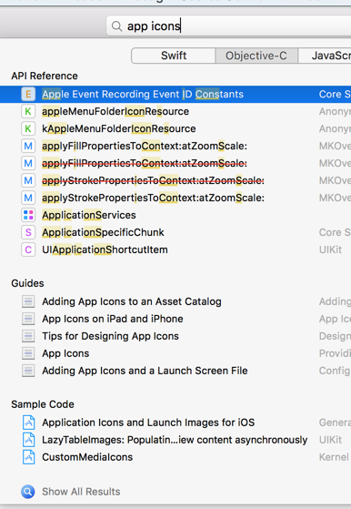
Task: Click the search magnifying glass in the search field
Action: pyautogui.click(x=116, y=26)
